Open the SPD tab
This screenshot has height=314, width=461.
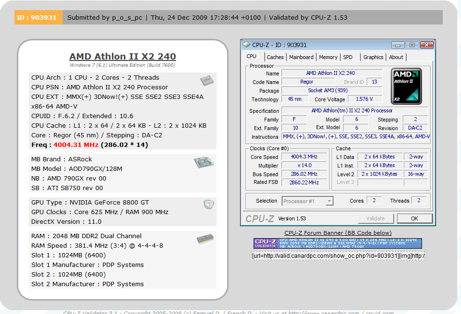tap(349, 57)
